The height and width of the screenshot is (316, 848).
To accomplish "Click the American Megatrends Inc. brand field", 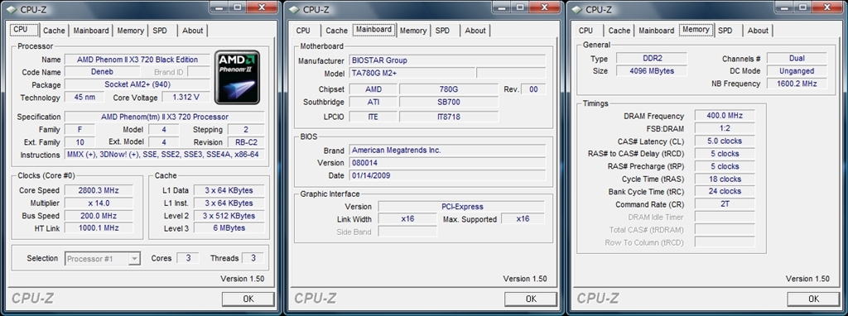I will click(446, 151).
